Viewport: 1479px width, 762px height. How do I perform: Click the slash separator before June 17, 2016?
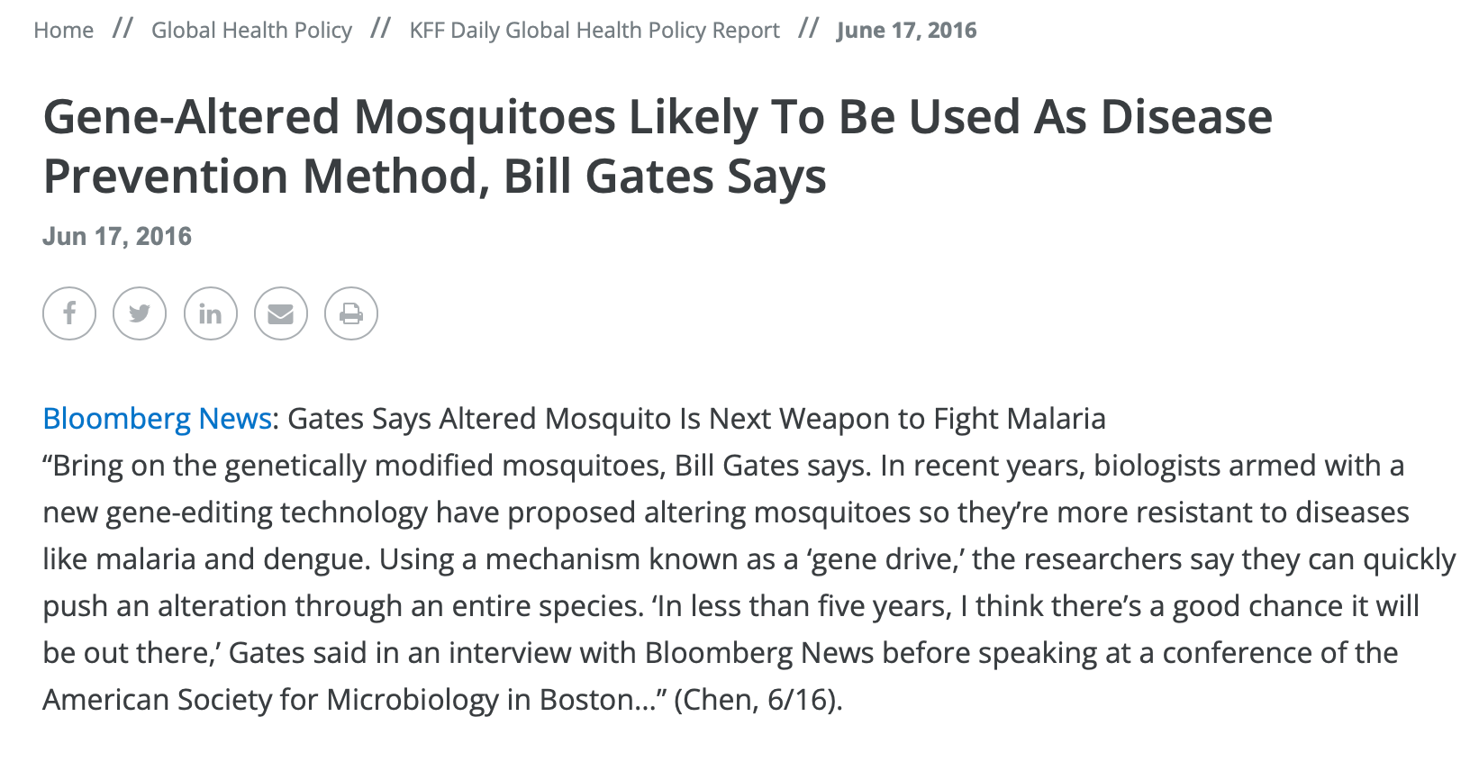tap(808, 29)
